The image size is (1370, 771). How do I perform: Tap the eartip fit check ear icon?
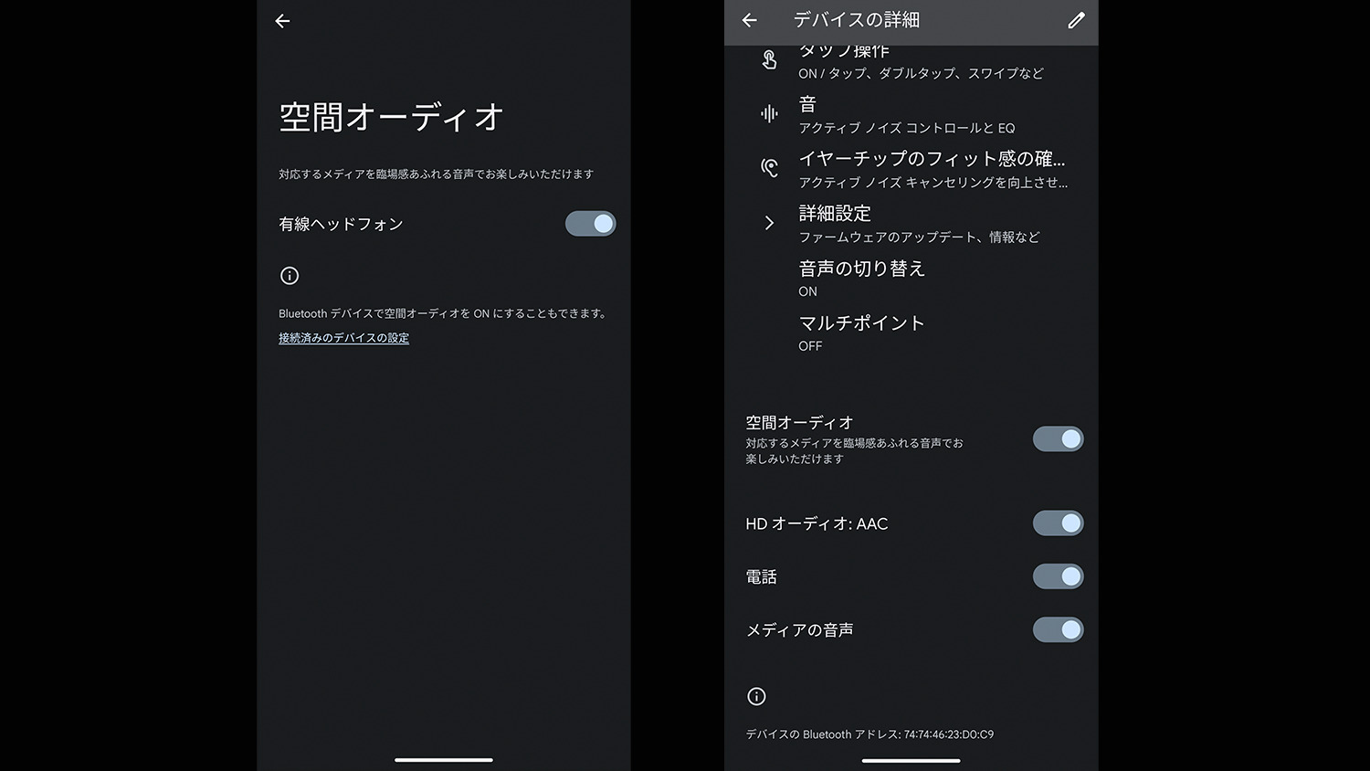coord(769,168)
